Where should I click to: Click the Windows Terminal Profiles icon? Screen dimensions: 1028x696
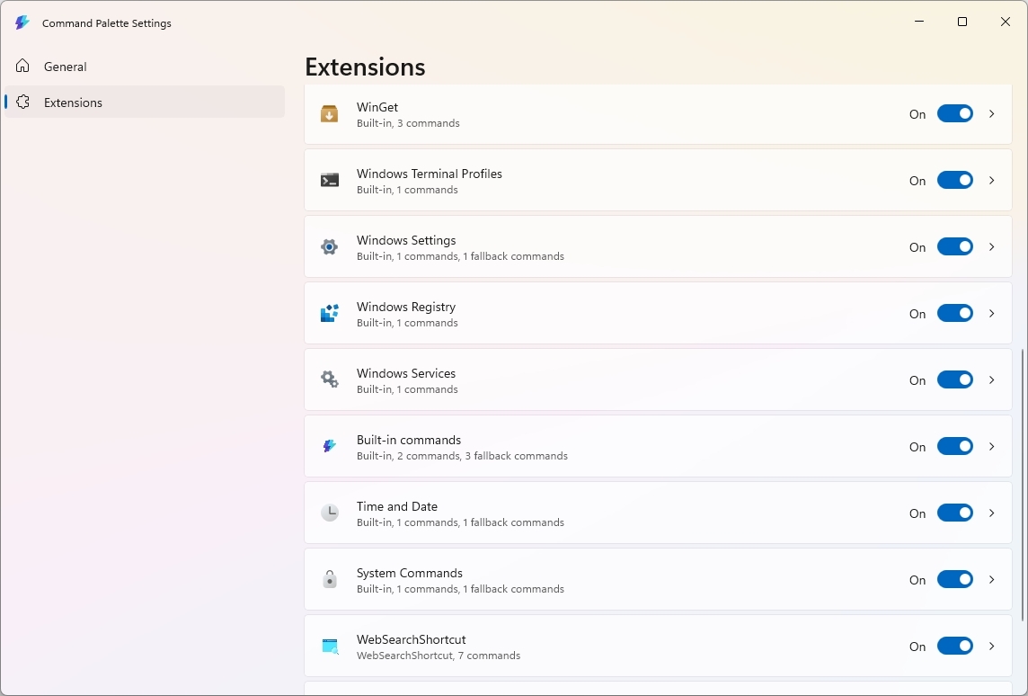click(x=329, y=180)
